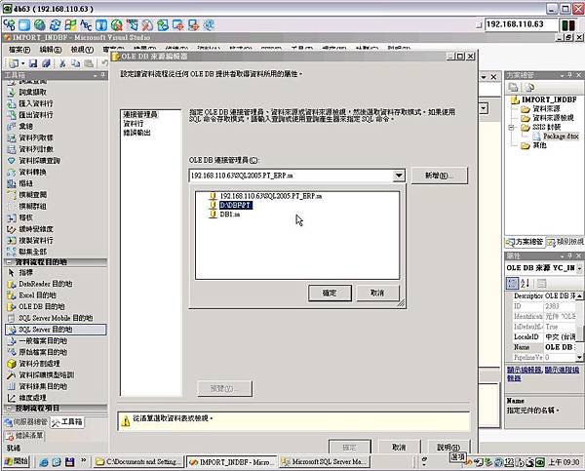Select Package.dtsx in Solution Explorer

(x=561, y=137)
